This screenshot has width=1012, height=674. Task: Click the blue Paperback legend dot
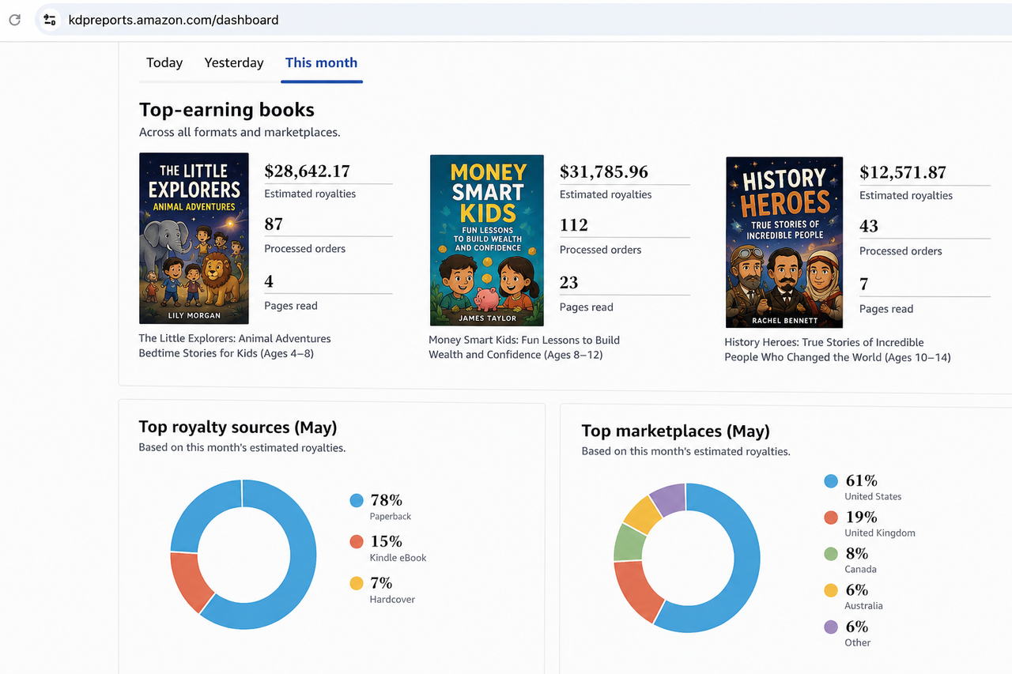pyautogui.click(x=357, y=500)
